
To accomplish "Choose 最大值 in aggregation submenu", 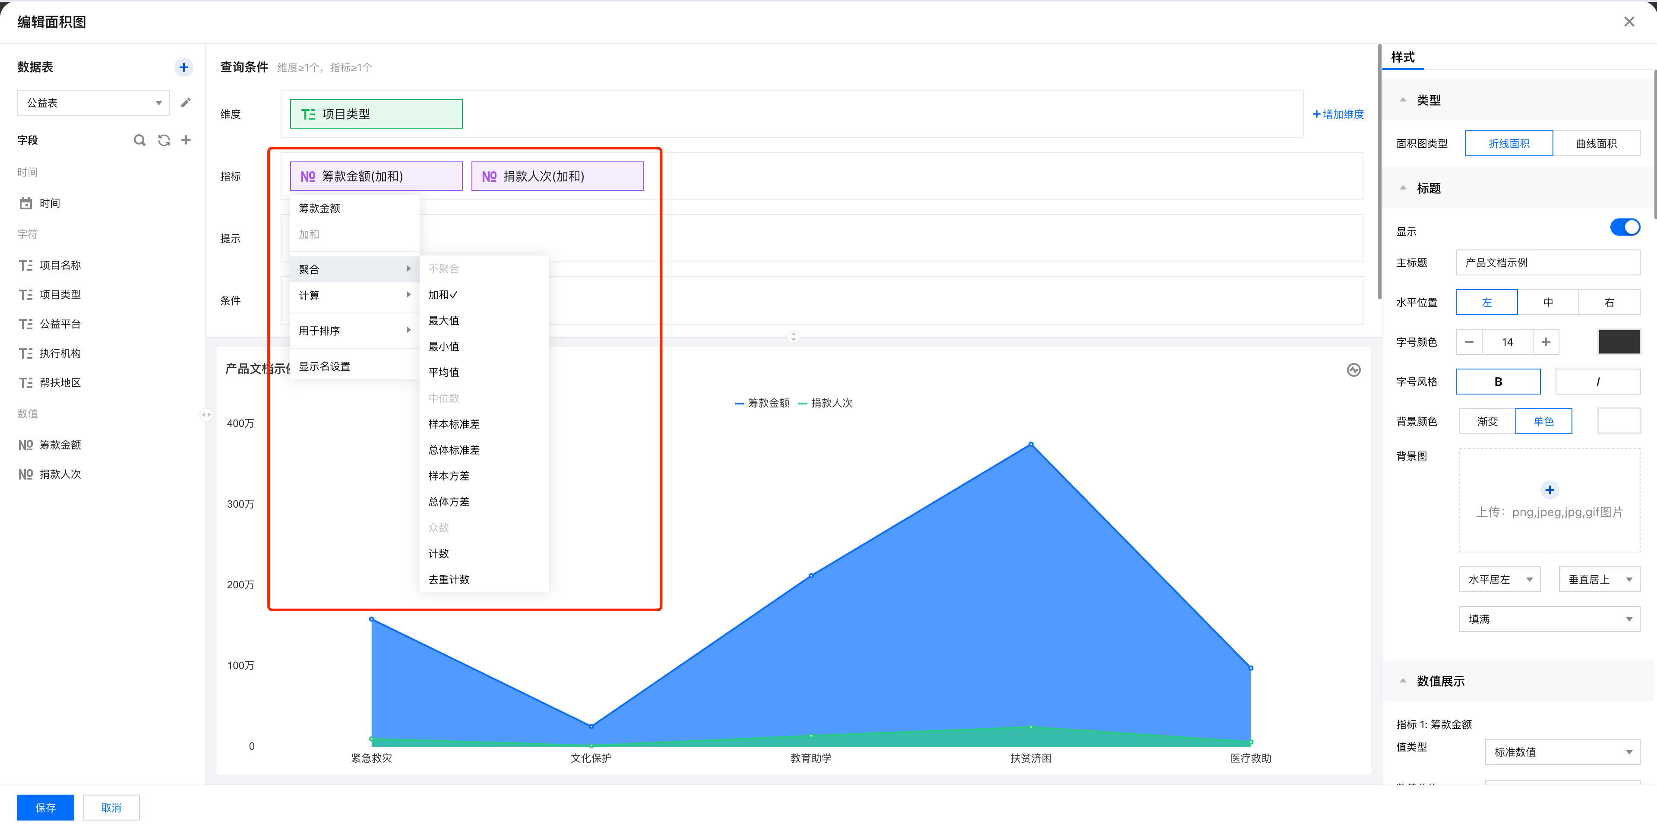I will point(443,320).
